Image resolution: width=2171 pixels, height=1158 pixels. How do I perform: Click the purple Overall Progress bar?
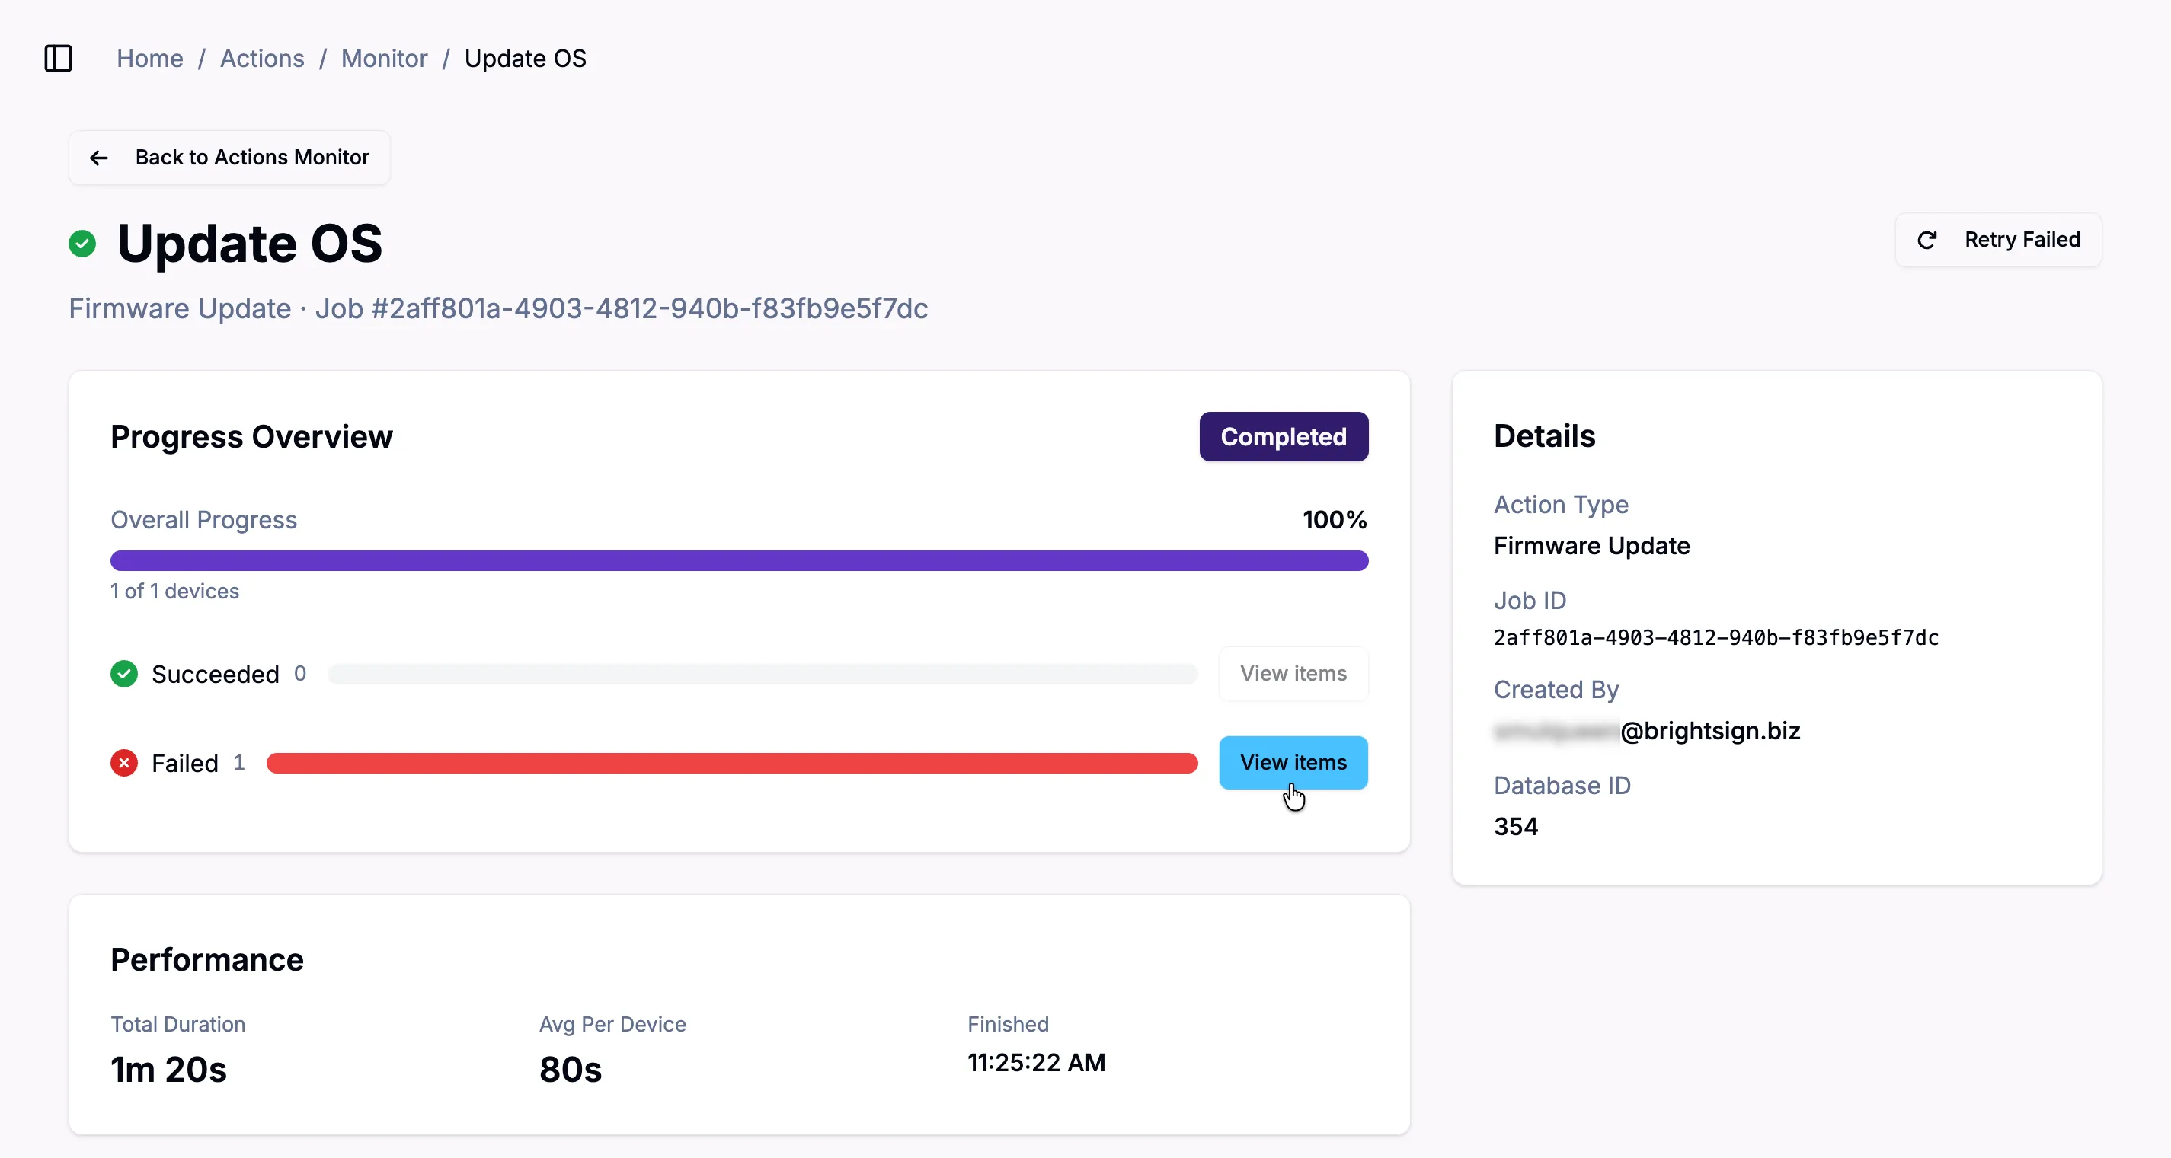(739, 561)
